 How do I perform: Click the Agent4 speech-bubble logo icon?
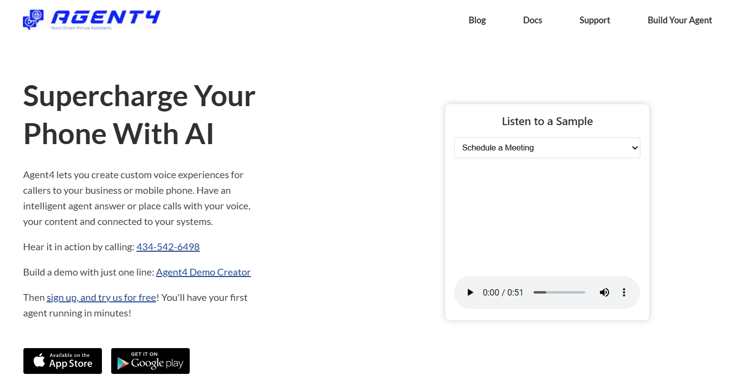point(33,20)
